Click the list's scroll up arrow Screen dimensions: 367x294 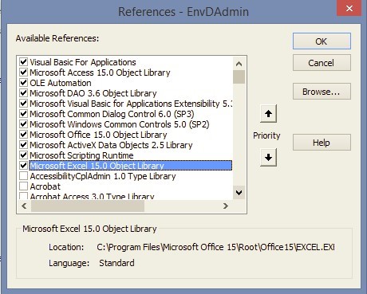(239, 64)
